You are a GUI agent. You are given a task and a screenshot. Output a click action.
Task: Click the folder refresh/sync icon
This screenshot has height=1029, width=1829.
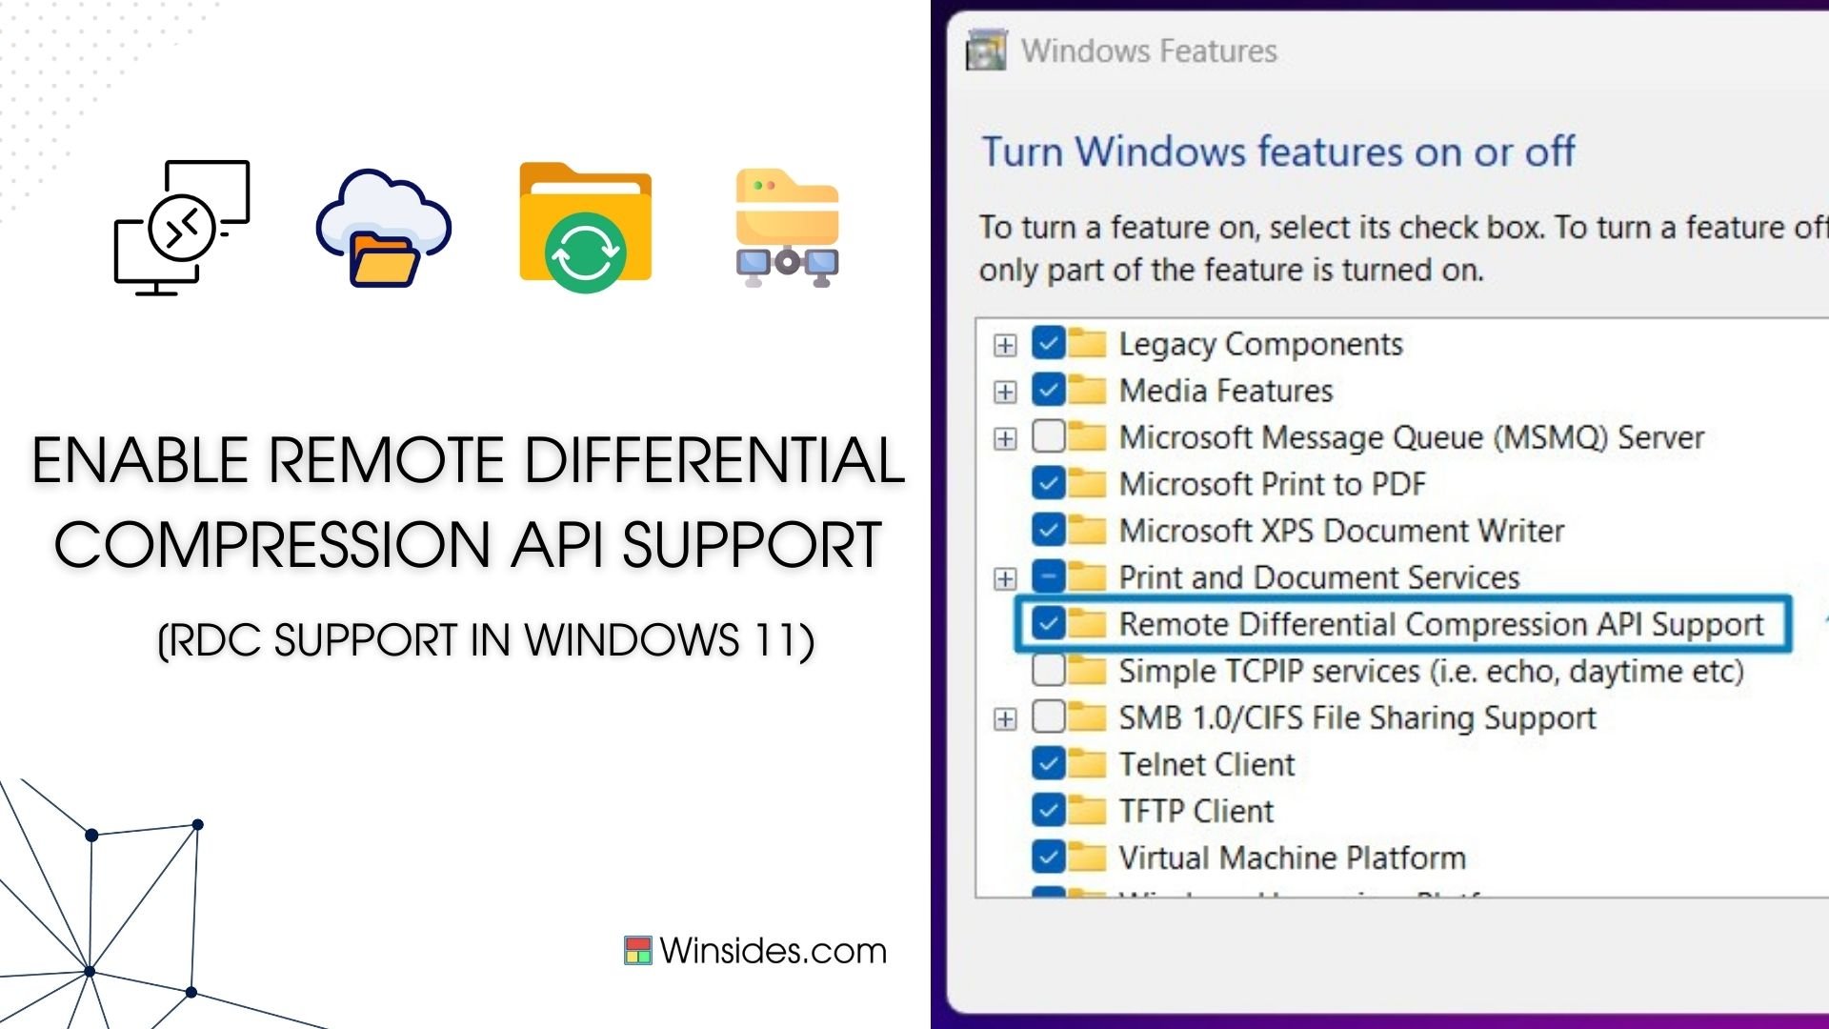pos(586,229)
